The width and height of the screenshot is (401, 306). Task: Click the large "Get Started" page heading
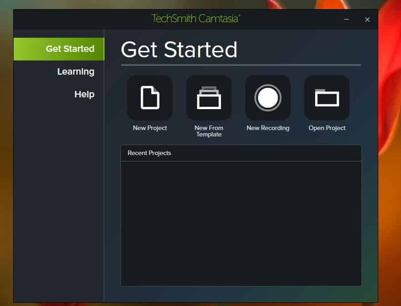[x=179, y=50]
